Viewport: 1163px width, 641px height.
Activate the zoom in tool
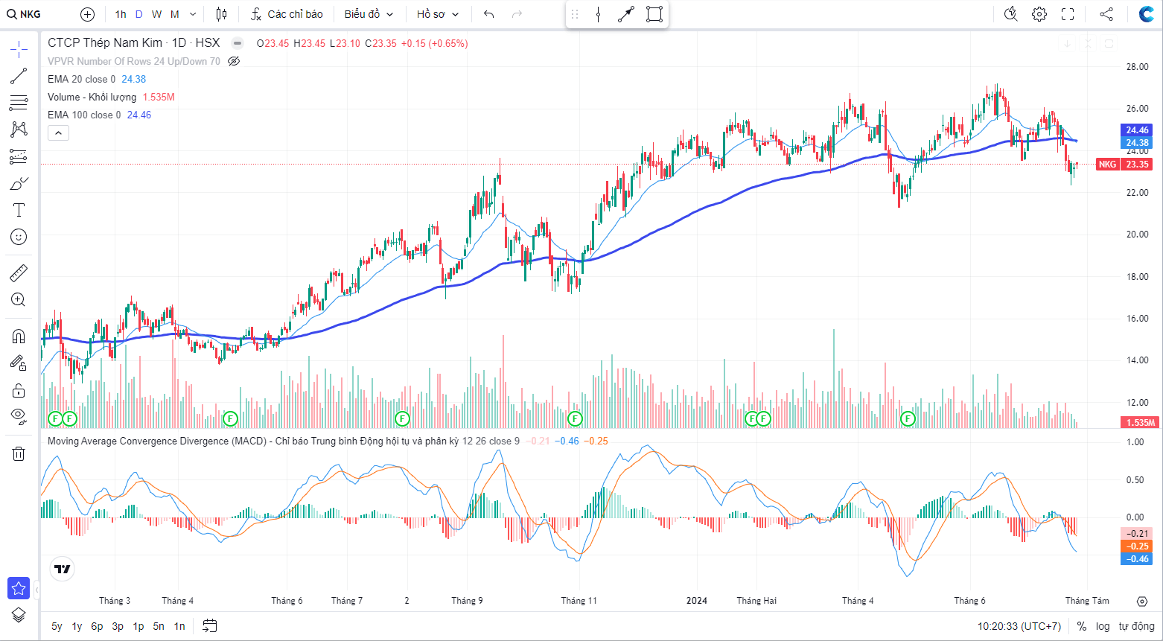click(x=19, y=300)
